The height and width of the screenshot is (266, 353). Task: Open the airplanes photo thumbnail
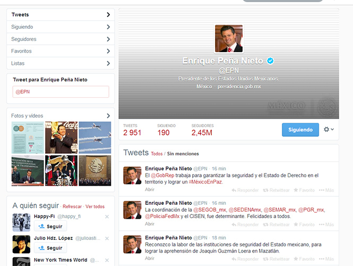95,138
